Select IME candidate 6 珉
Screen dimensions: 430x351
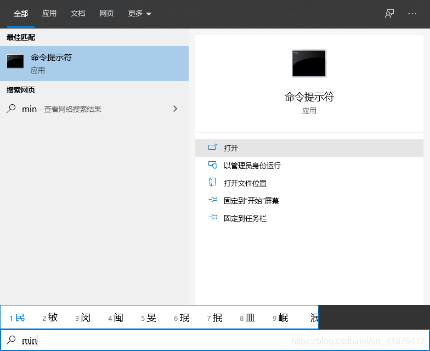tap(182, 318)
